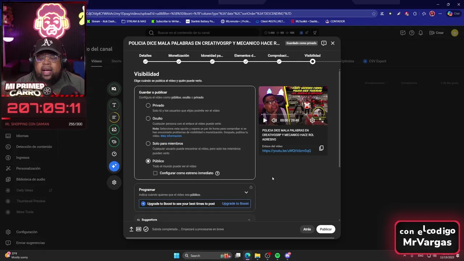464x261 pixels.
Task: Click the Crear button
Action: point(436,33)
